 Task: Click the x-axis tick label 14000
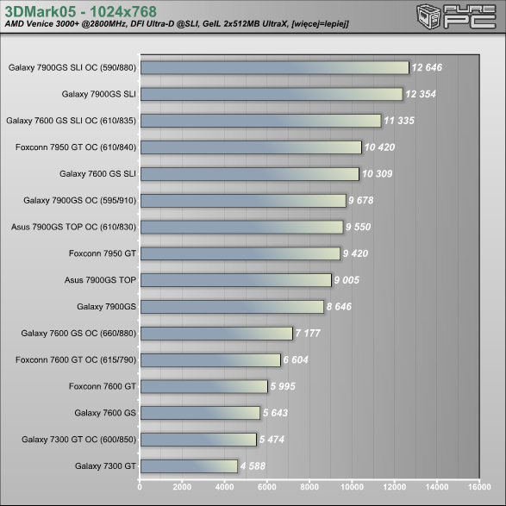[437, 487]
